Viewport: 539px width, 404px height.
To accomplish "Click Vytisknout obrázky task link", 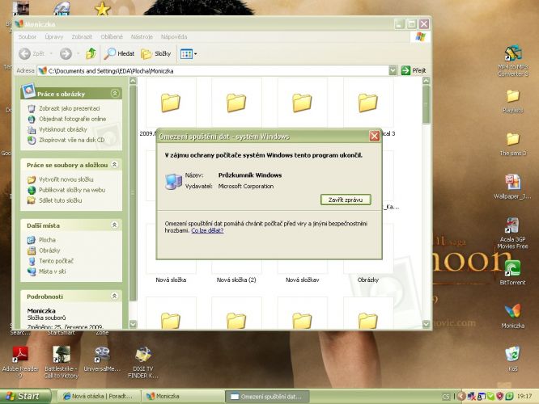I will (63, 129).
